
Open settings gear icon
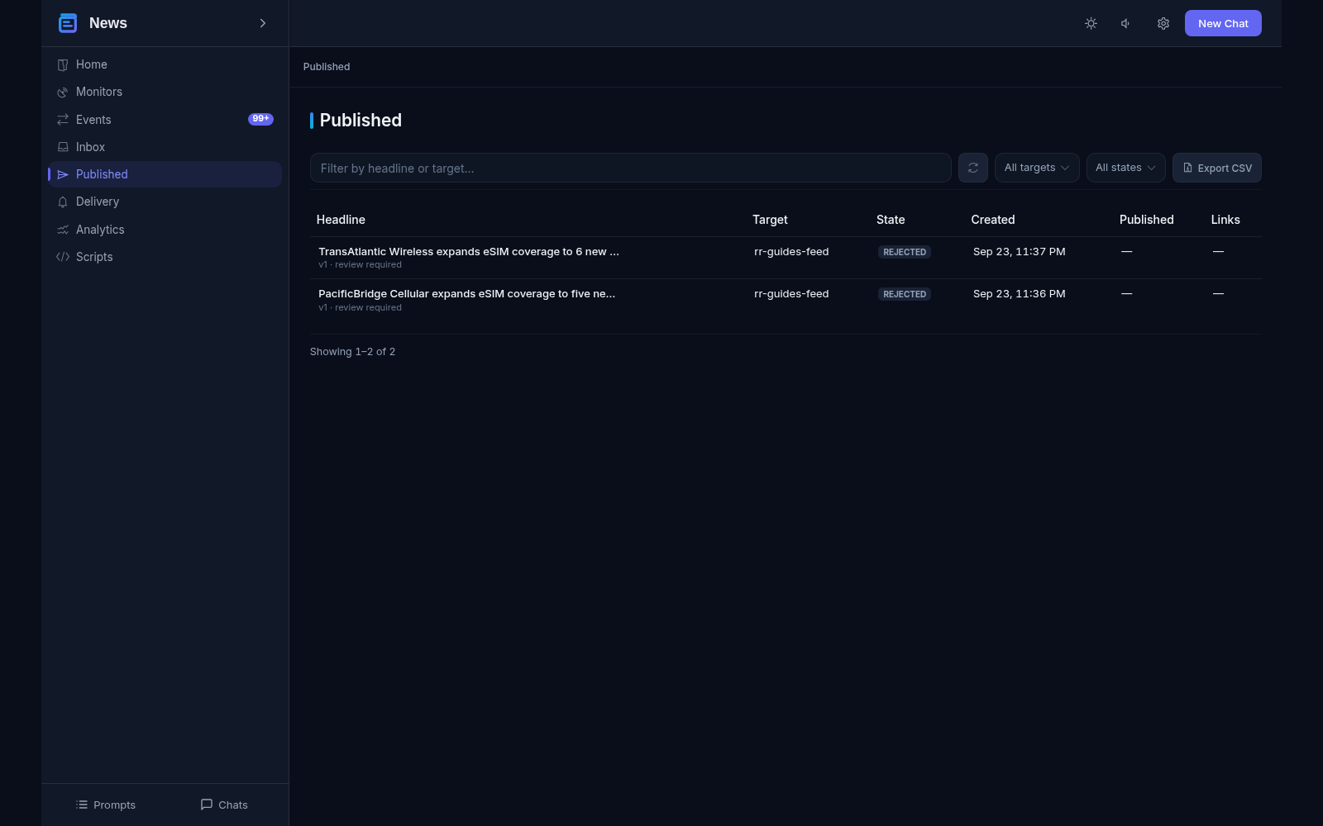[1163, 23]
